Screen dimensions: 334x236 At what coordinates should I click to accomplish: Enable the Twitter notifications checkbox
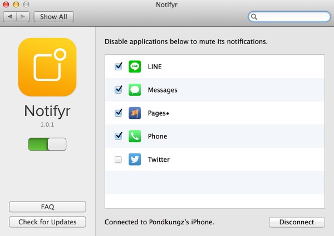pos(118,160)
